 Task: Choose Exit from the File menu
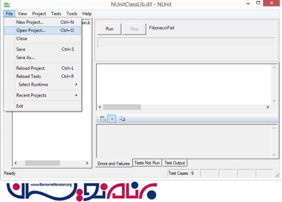point(43,106)
